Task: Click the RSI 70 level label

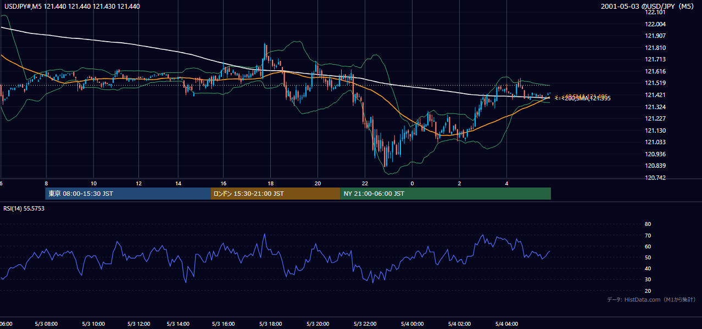Action: 648,235
